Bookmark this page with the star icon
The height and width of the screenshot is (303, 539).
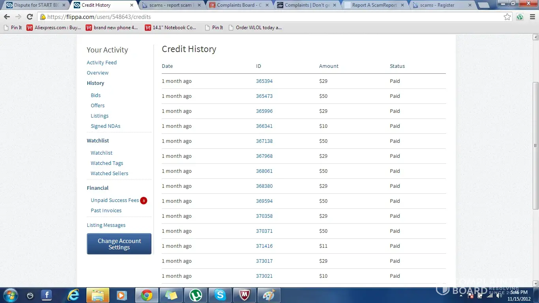click(507, 17)
